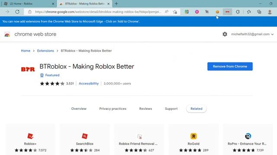277x155 pixels.
Task: Open the RoGold extension icon
Action: [193, 136]
